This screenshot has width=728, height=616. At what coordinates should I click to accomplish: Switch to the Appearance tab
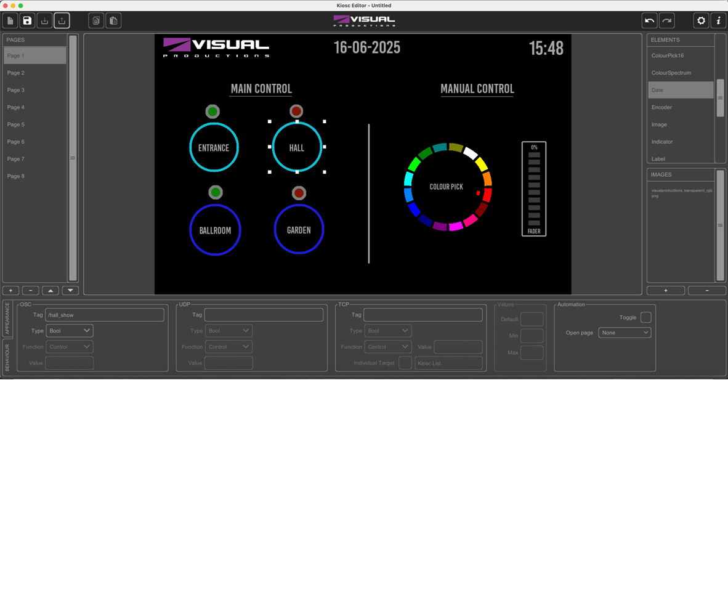tap(7, 318)
